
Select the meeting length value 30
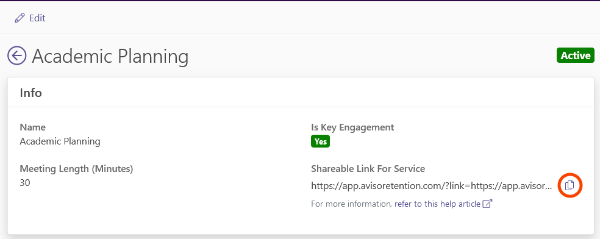coord(25,183)
